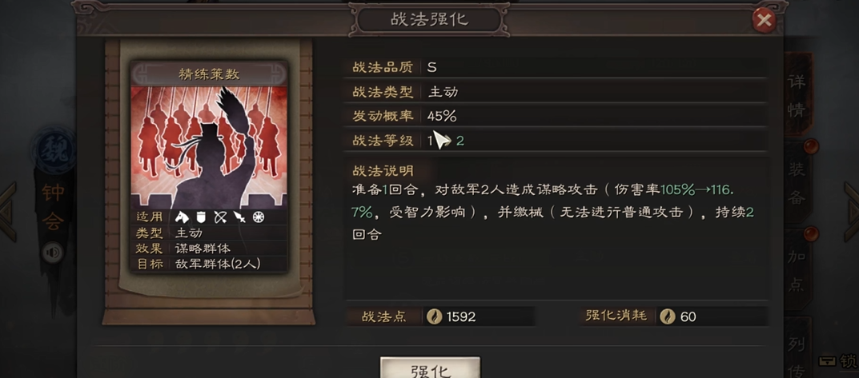Go to next general with right arrow

coord(851,212)
